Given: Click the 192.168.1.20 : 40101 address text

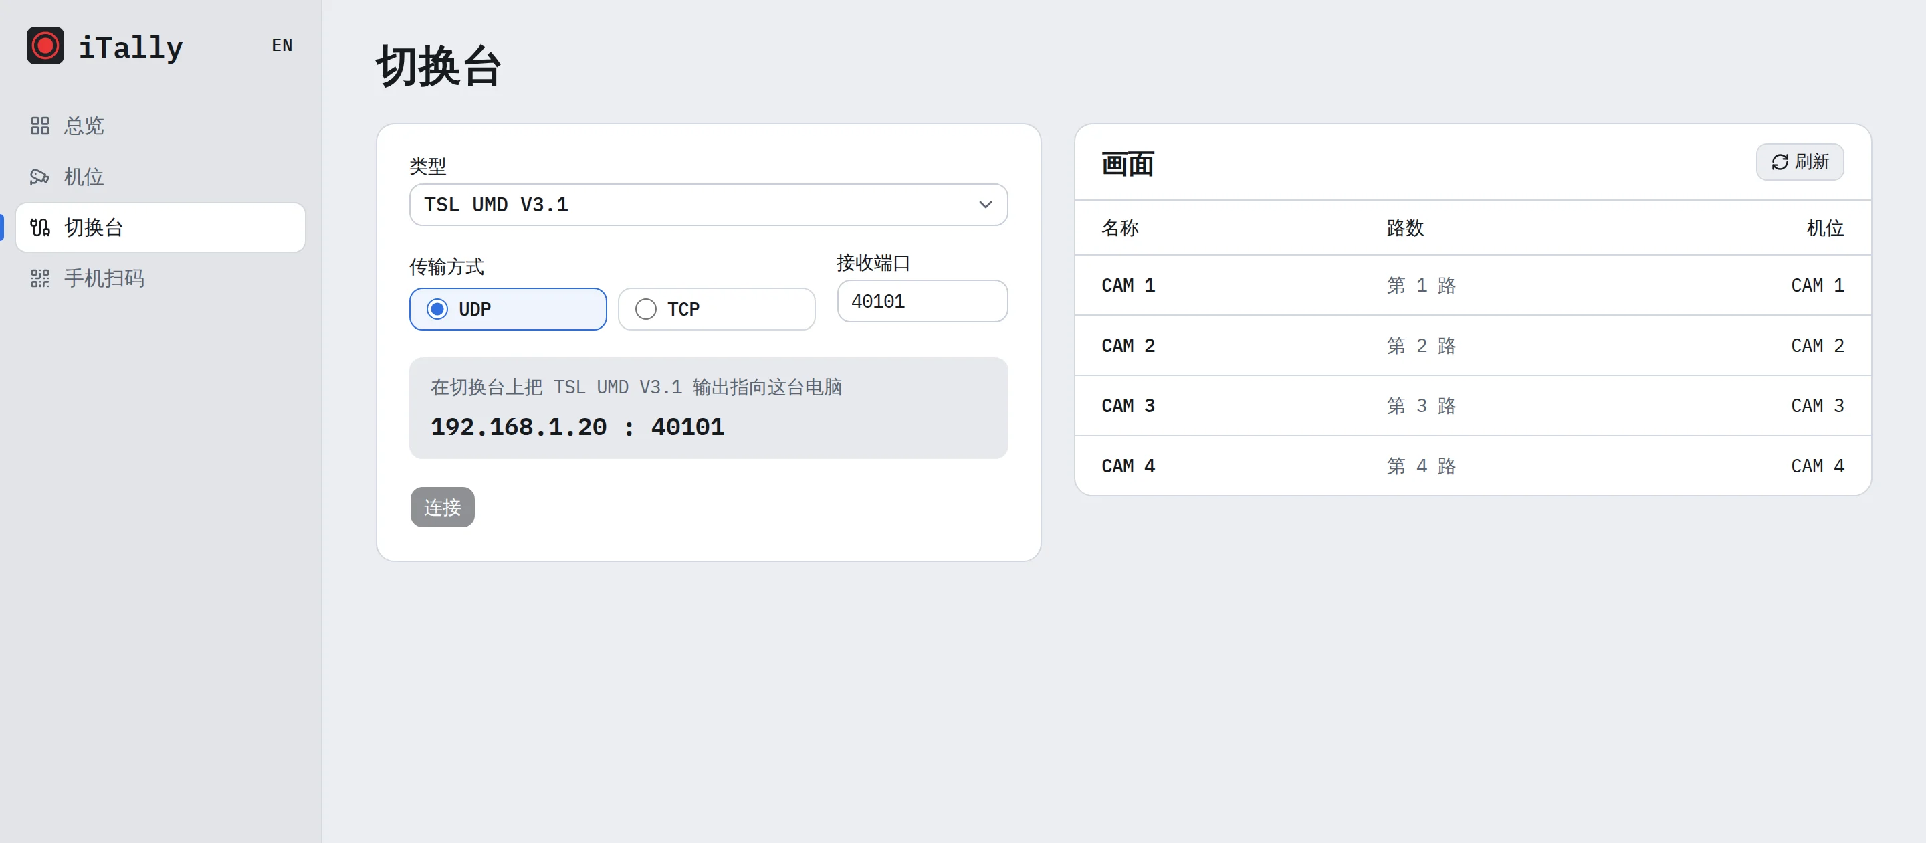Looking at the screenshot, I should tap(577, 427).
